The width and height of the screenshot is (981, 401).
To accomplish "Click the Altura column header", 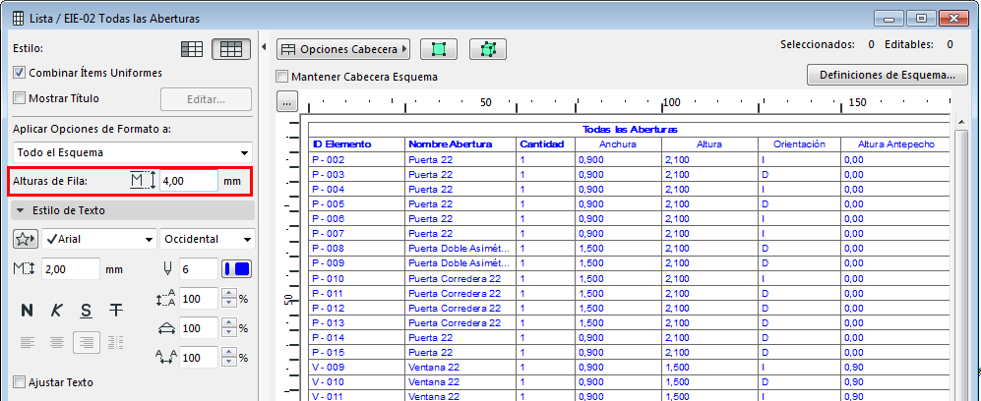I will (709, 144).
